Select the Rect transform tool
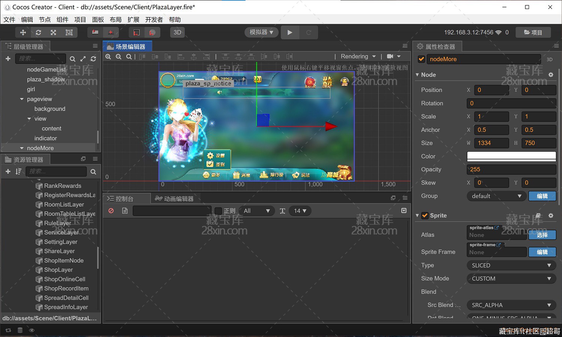562x337 pixels. pos(69,33)
